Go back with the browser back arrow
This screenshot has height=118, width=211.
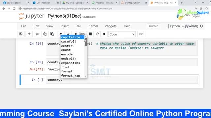click(4, 9)
